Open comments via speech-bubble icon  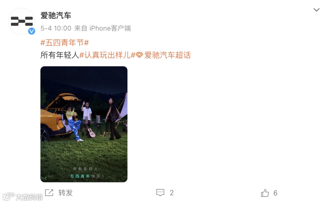tap(160, 193)
